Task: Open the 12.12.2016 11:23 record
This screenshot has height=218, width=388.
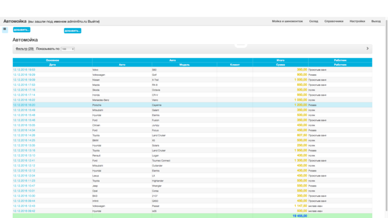Action: (24, 181)
